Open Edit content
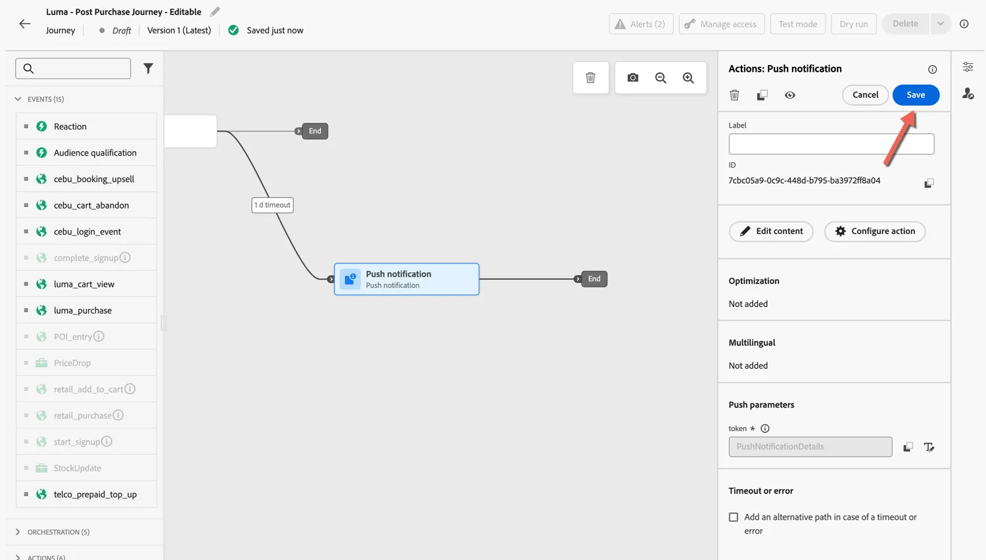 (x=771, y=231)
